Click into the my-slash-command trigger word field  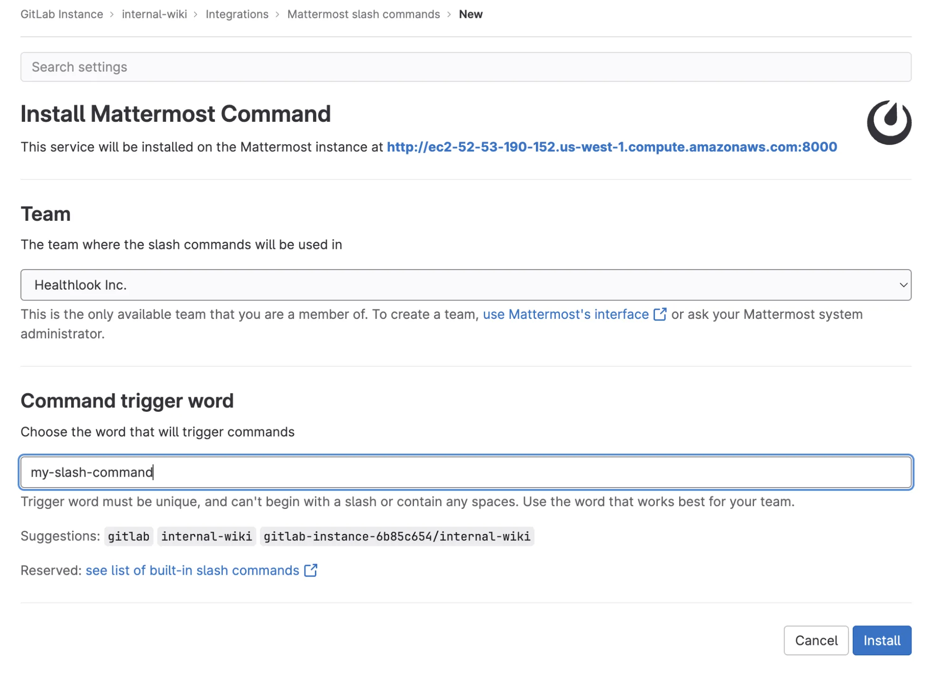click(466, 472)
